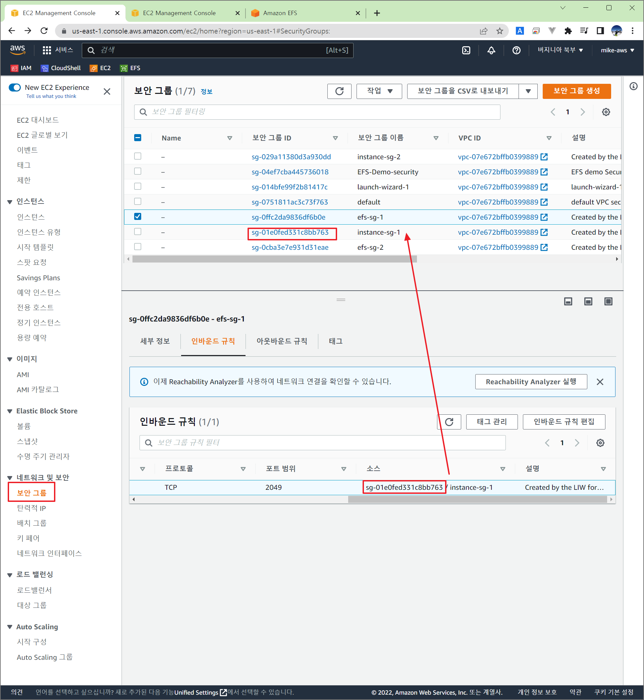
Task: Open the 작업 actions dropdown
Action: click(x=379, y=91)
